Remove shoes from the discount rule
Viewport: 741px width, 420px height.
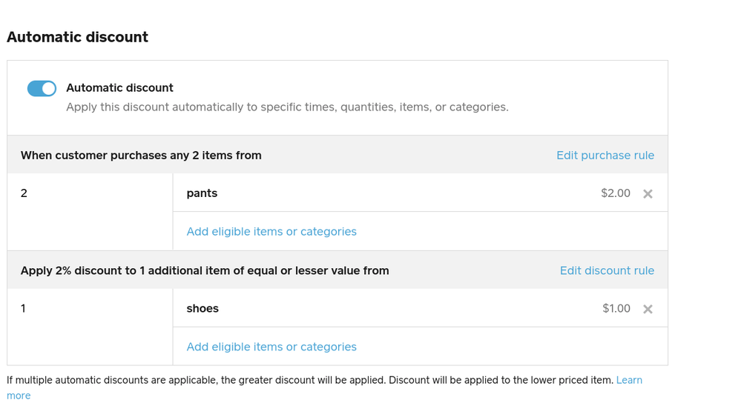[648, 310]
